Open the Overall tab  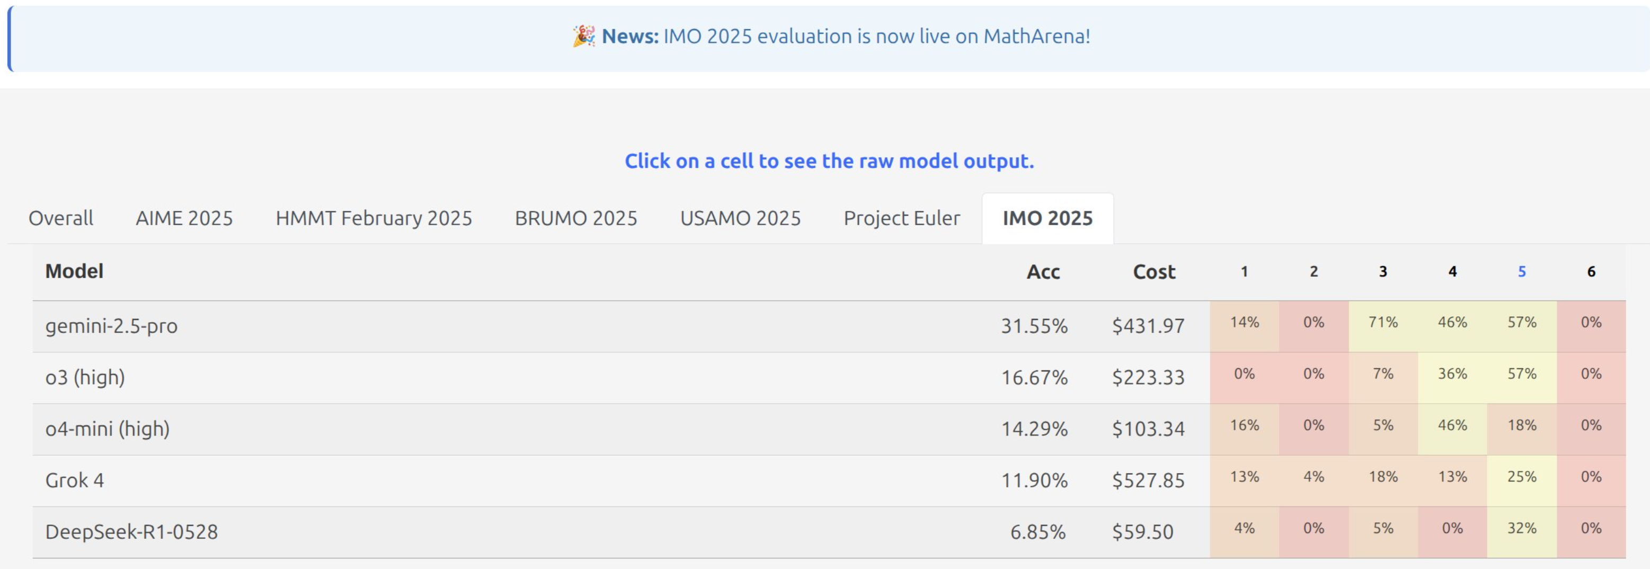pos(61,218)
